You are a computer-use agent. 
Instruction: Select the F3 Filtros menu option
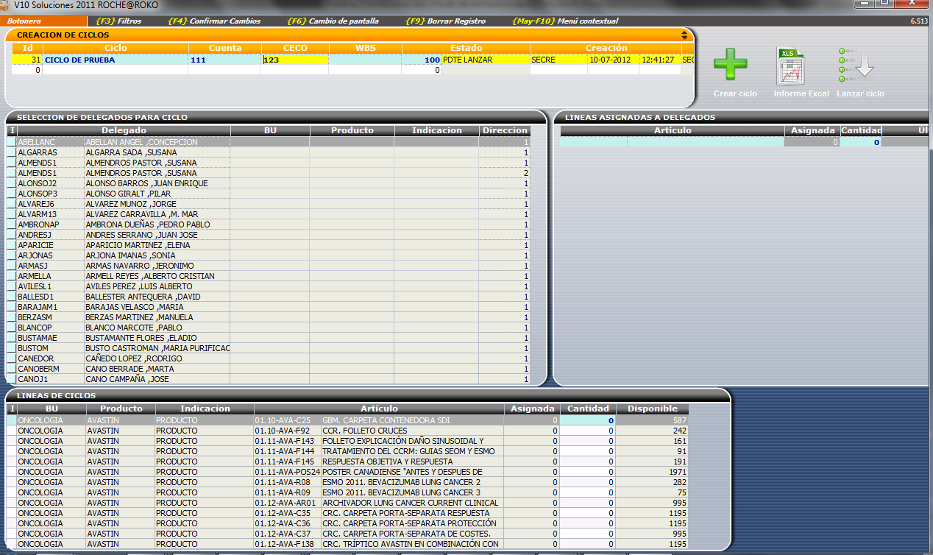[118, 21]
